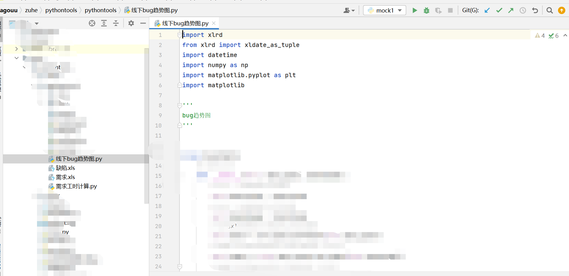Commit changes with Git green checkmark
The width and height of the screenshot is (569, 276).
click(499, 10)
